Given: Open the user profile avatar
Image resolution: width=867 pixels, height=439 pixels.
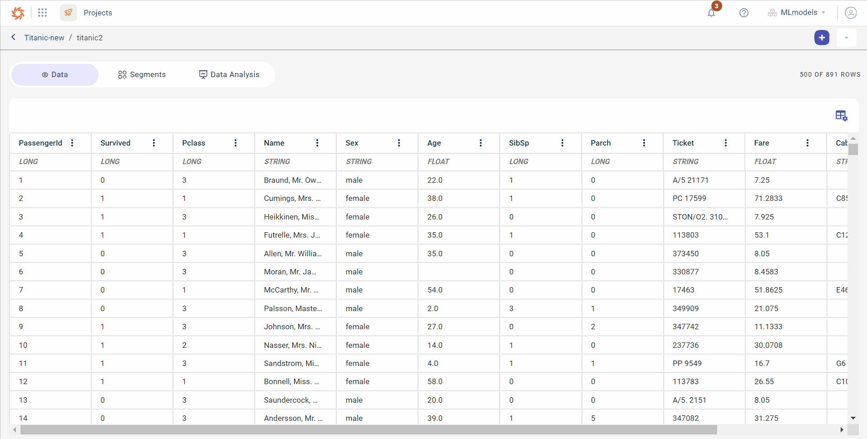Looking at the screenshot, I should tap(850, 13).
